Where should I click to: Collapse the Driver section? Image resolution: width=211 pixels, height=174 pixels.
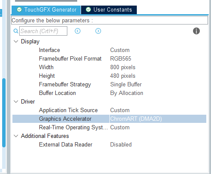pyautogui.click(x=16, y=102)
